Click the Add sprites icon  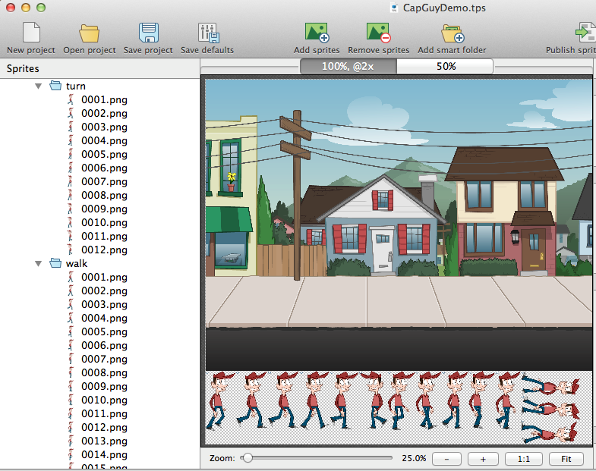coord(316,33)
